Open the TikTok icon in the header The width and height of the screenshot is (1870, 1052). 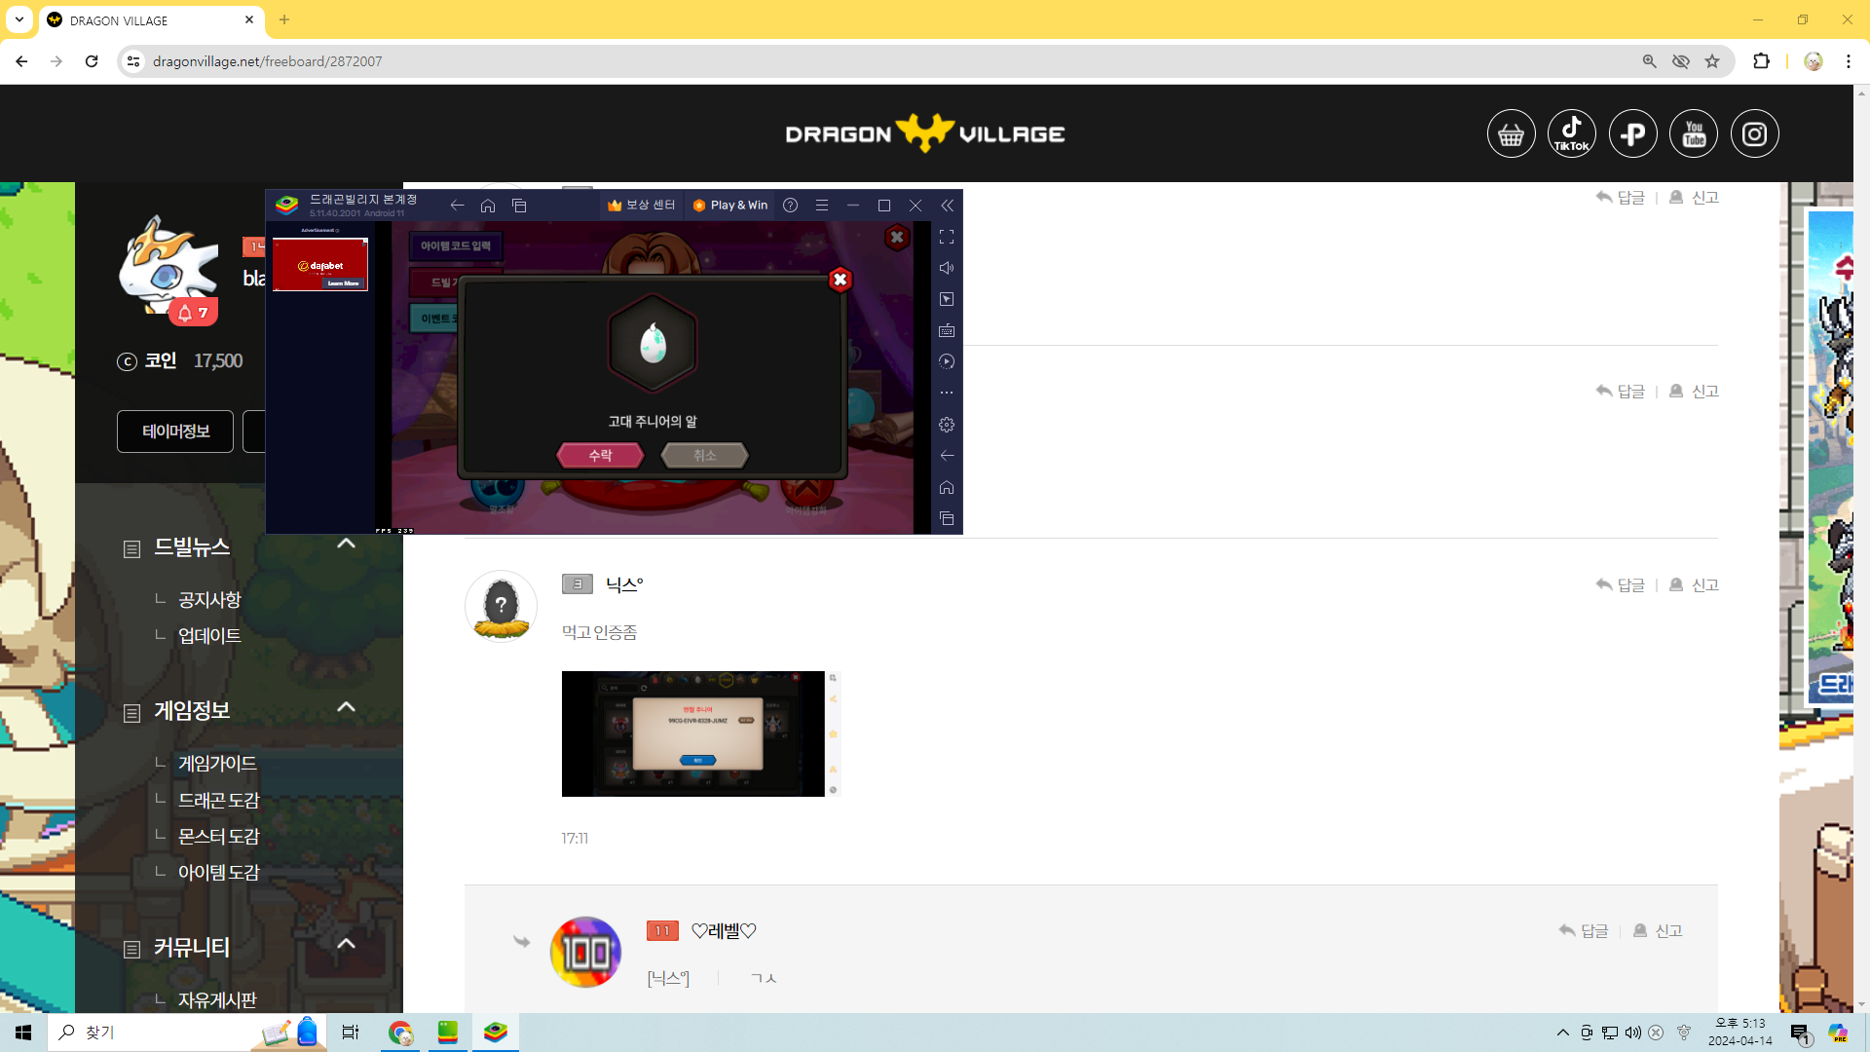[x=1572, y=134]
